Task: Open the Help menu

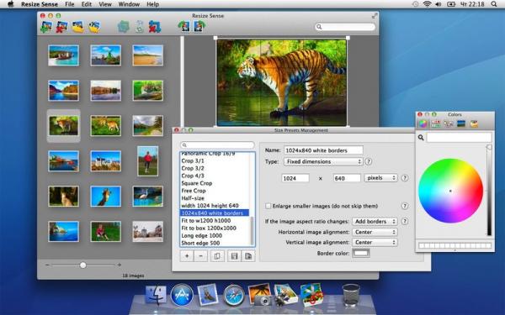Action: click(x=152, y=4)
